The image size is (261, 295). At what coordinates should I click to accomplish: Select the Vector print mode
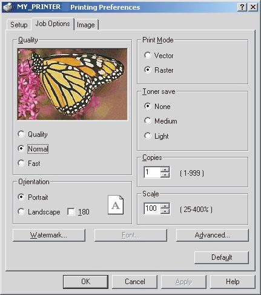coord(148,55)
